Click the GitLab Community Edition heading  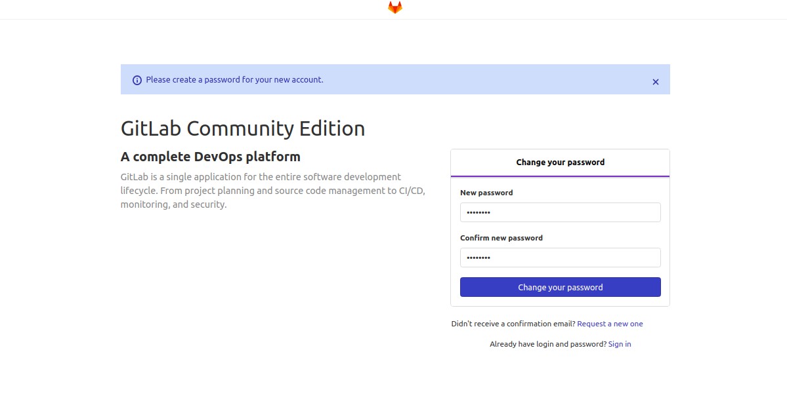pyautogui.click(x=243, y=128)
